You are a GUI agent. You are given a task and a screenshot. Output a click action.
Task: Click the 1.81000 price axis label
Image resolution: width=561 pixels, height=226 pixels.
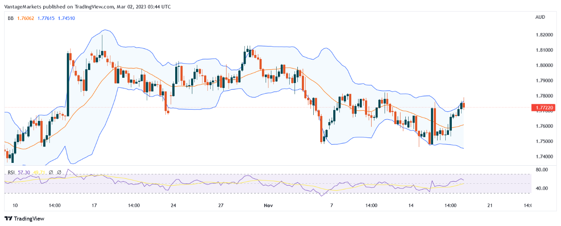click(x=544, y=50)
